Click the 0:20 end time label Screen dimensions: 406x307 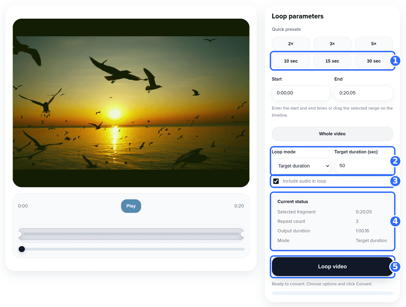click(239, 206)
